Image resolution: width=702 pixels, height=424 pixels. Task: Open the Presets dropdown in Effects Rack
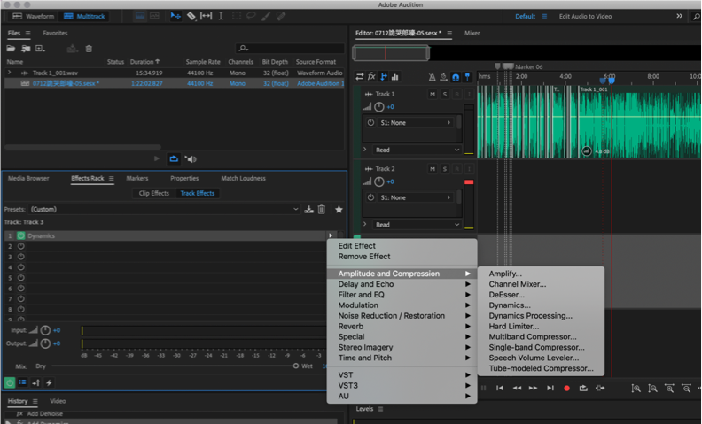pos(164,210)
